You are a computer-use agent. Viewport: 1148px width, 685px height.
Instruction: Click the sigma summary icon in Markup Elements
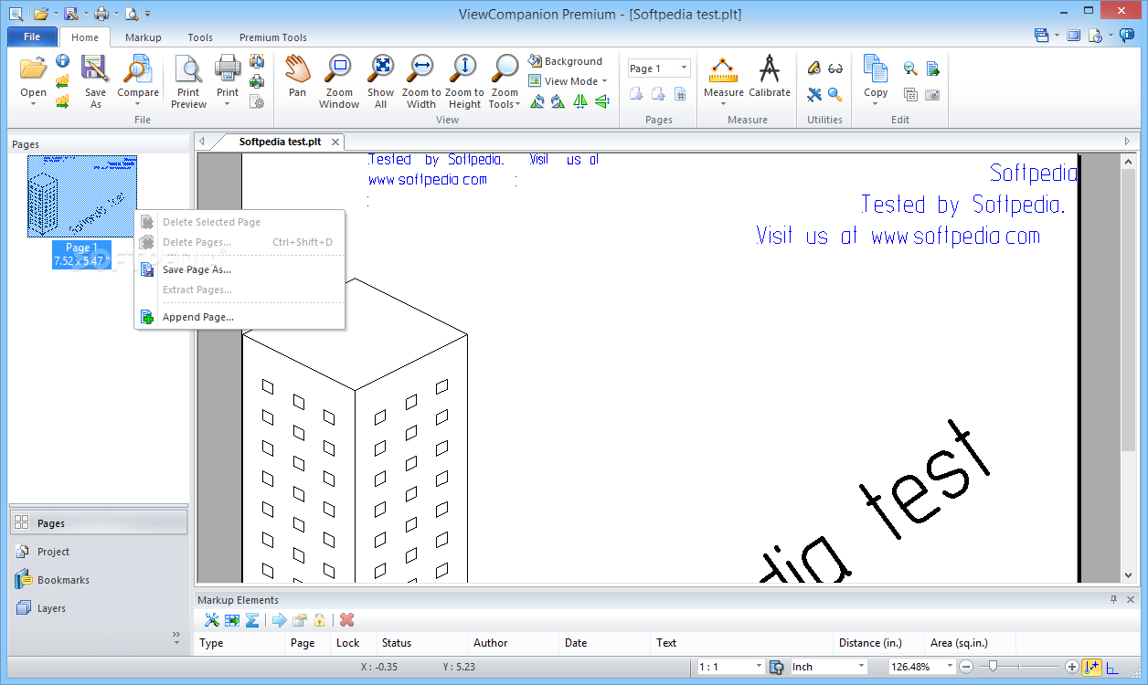click(x=252, y=620)
